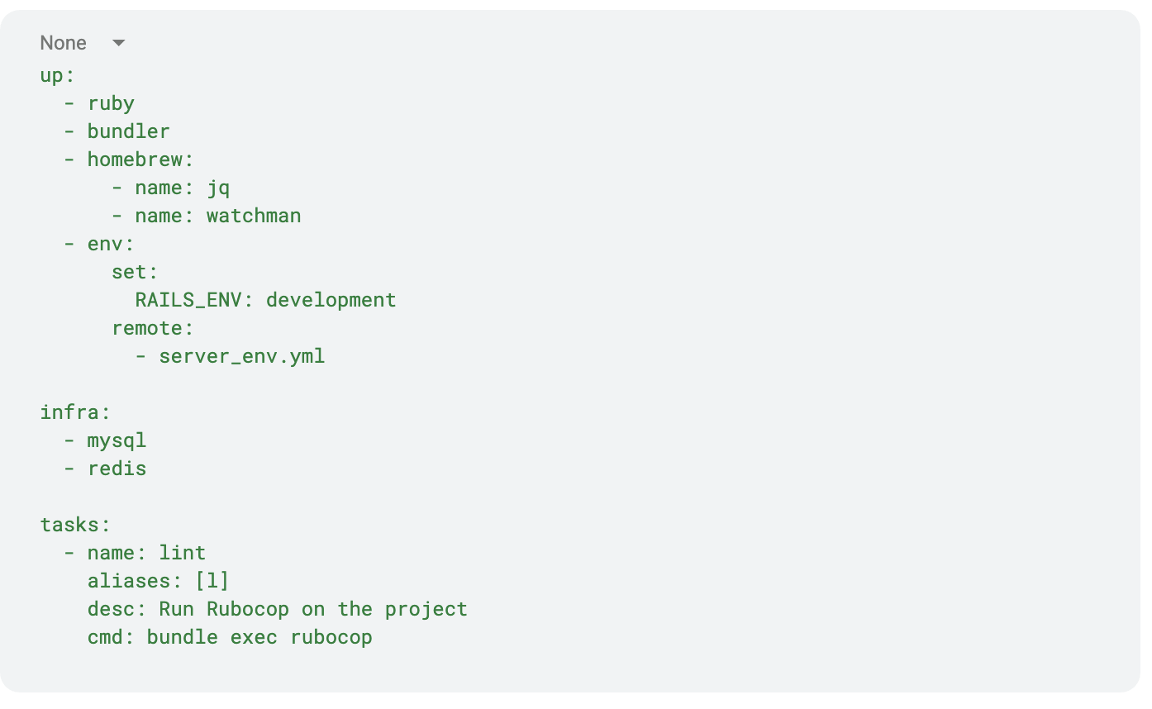1152x709 pixels.
Task: Click 'RAILS_ENV: development' text
Action: tap(265, 300)
